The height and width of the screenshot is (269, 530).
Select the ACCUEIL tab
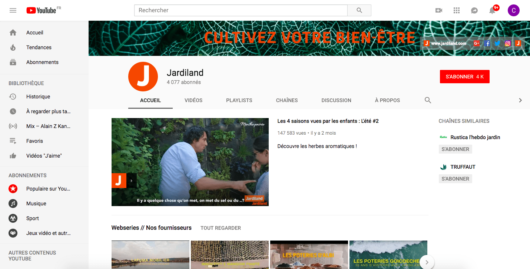click(x=150, y=100)
